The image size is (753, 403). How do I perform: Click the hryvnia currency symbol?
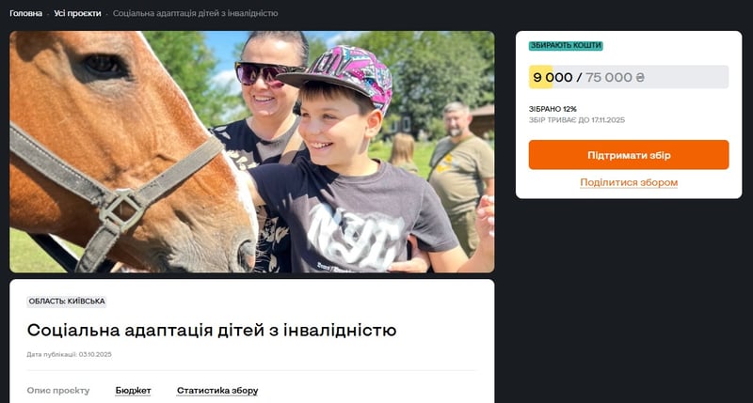[x=640, y=77]
